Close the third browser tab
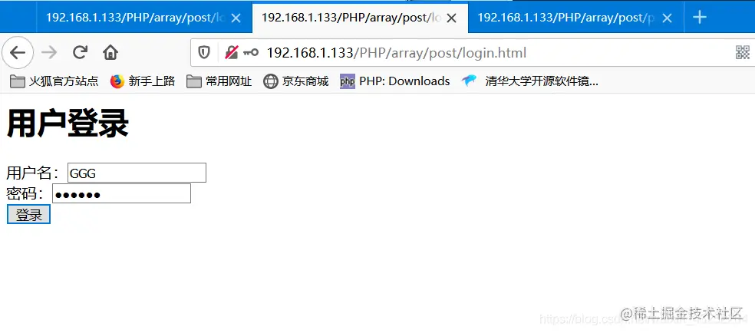Viewport: 755px width, 333px height. pos(667,18)
